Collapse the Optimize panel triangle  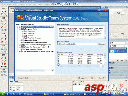[x=103, y=7]
